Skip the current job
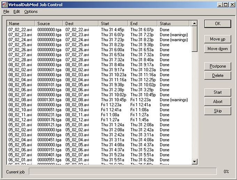 [218, 111]
